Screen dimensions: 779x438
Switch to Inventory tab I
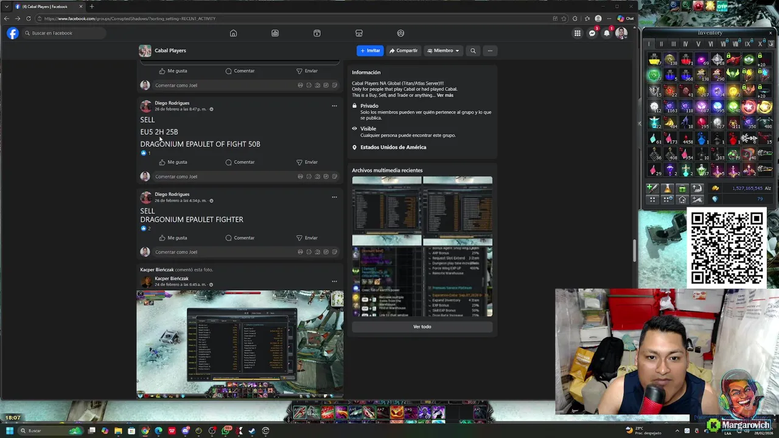tap(649, 44)
